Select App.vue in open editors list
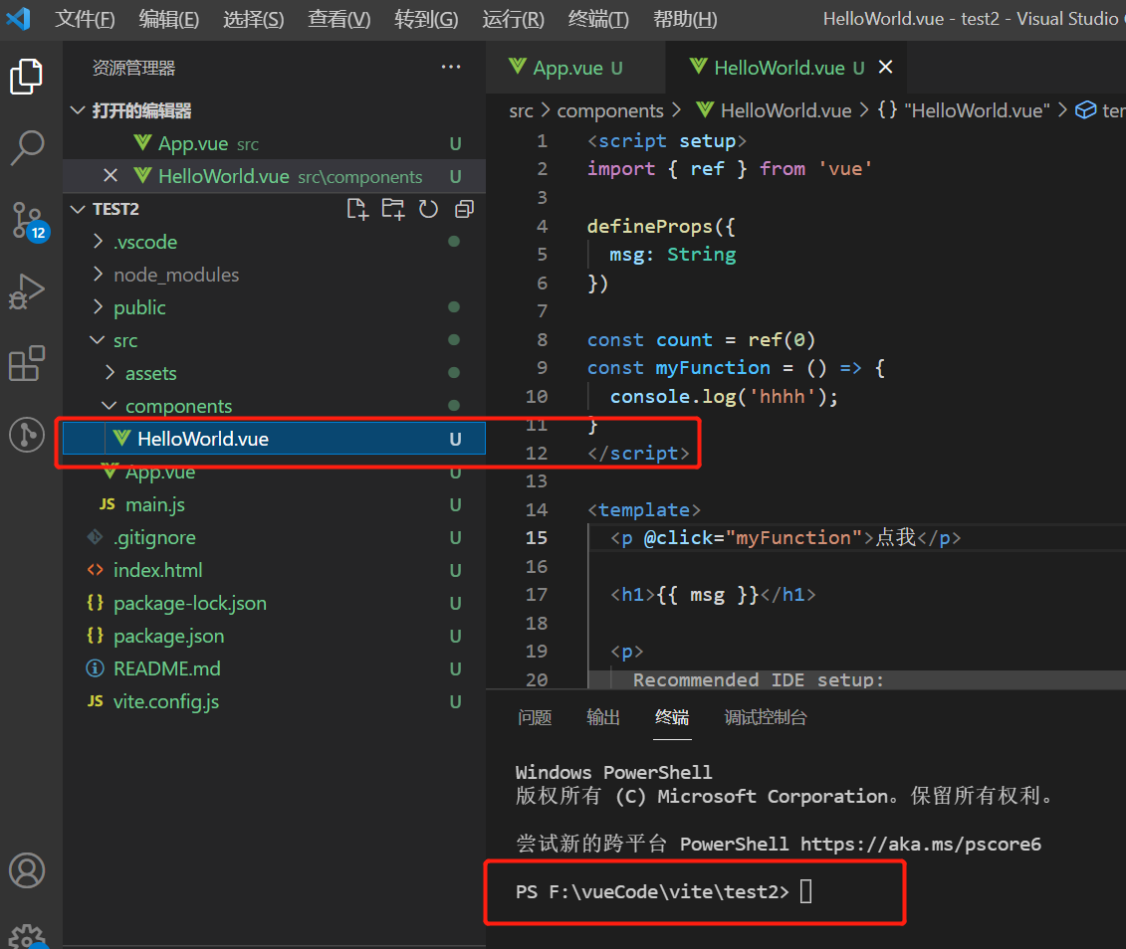Screen dimensions: 1126x949 (275, 143)
